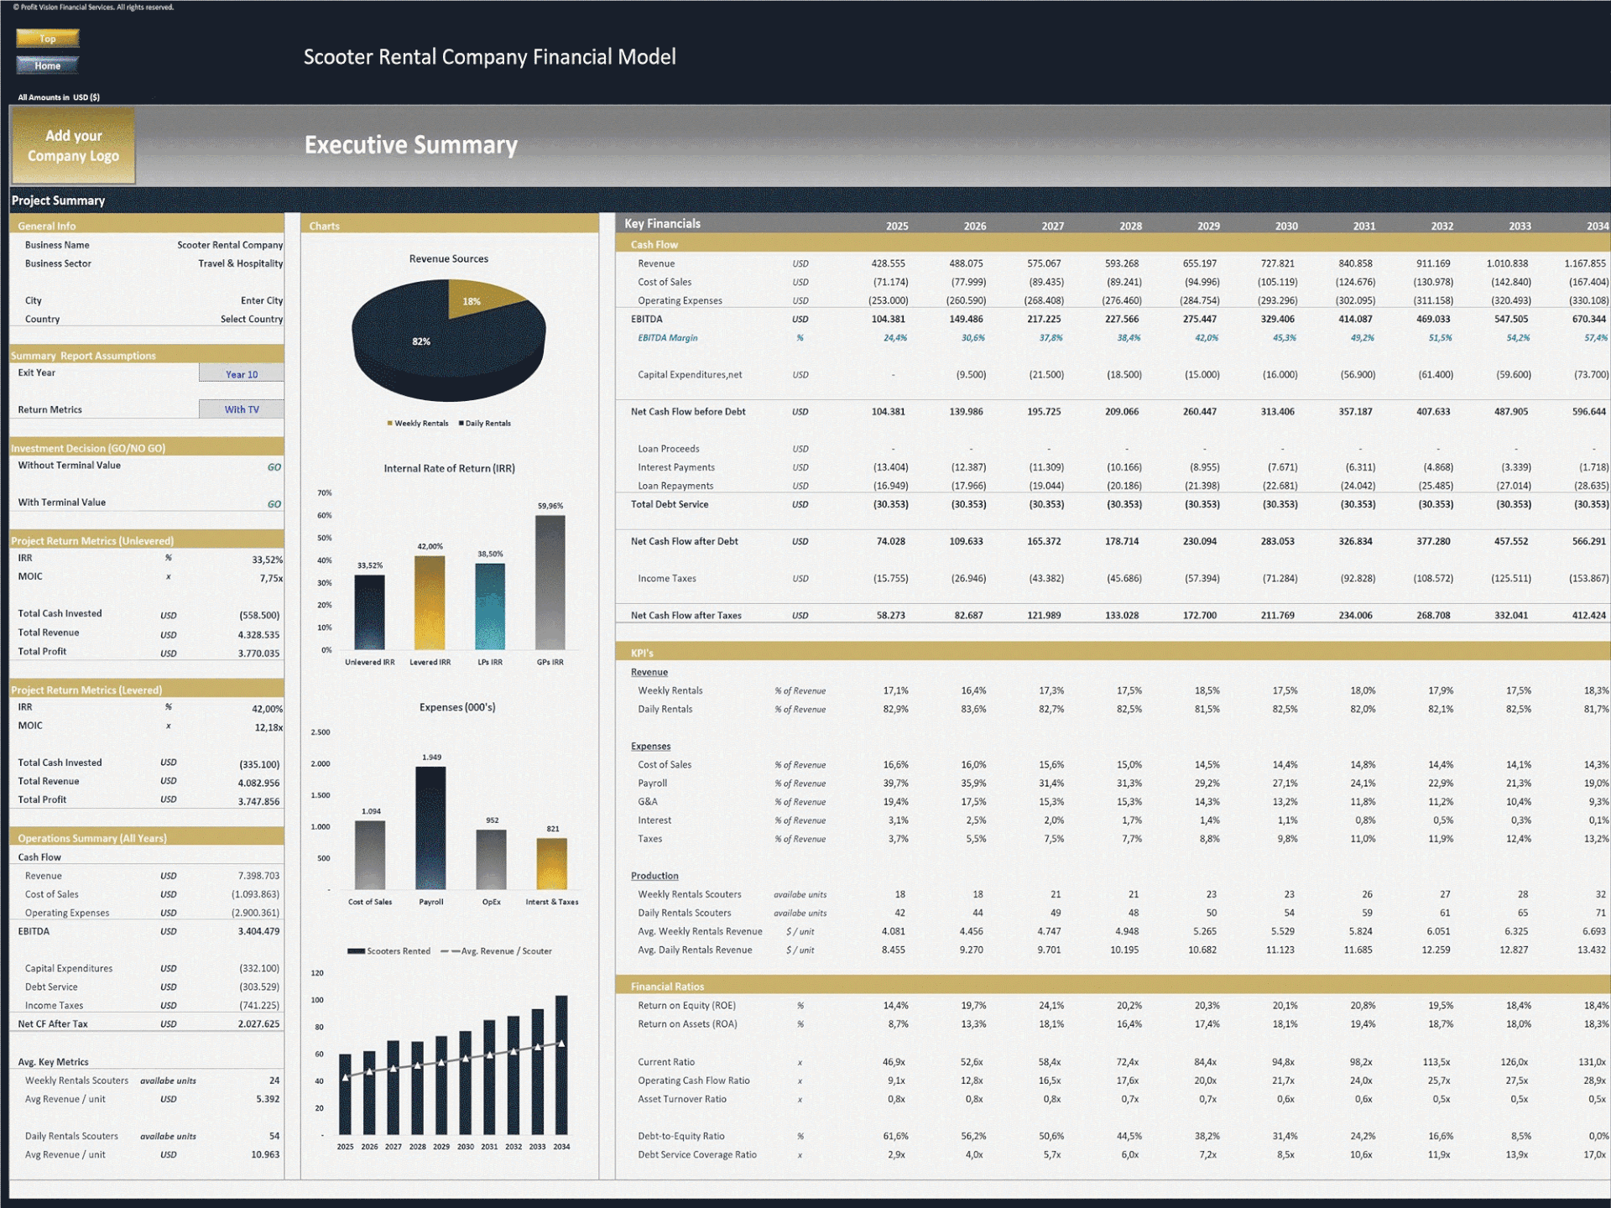Click the Unlevered IRR bar in the chart
This screenshot has width=1611, height=1208.
369,612
